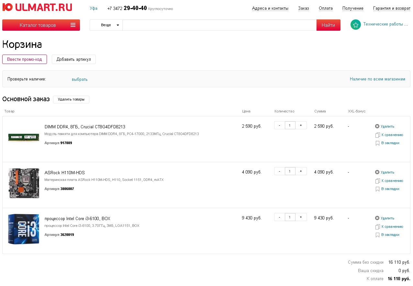The image size is (413, 286).
Task: Open the Оплата menu link
Action: pos(326,8)
